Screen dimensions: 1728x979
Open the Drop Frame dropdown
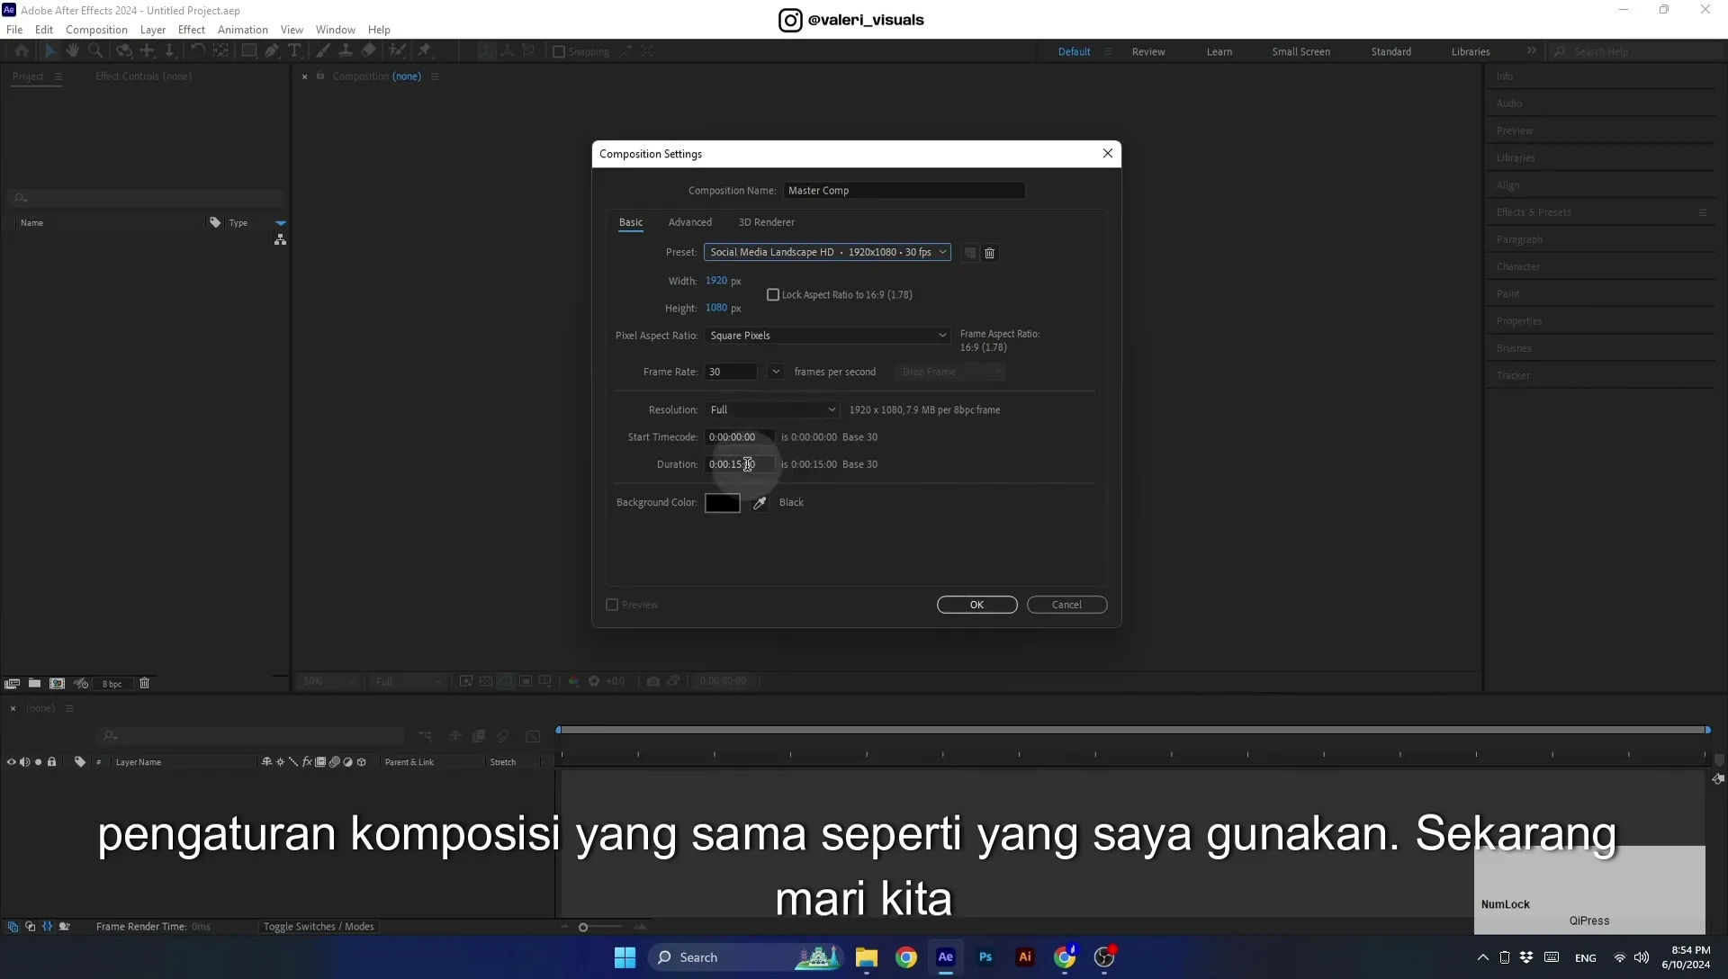(950, 372)
